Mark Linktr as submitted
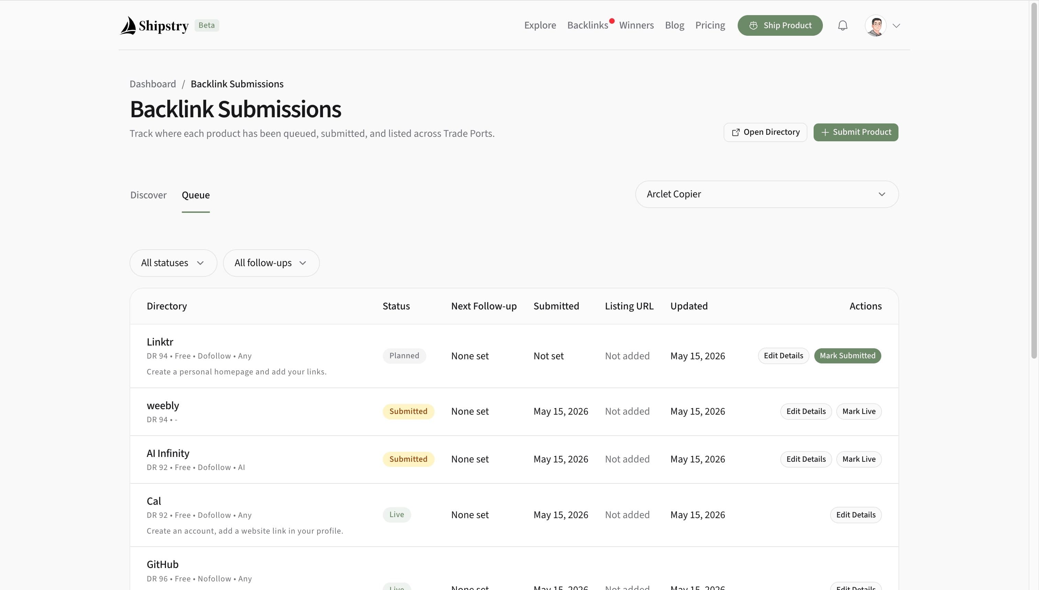The width and height of the screenshot is (1039, 590). coord(847,356)
